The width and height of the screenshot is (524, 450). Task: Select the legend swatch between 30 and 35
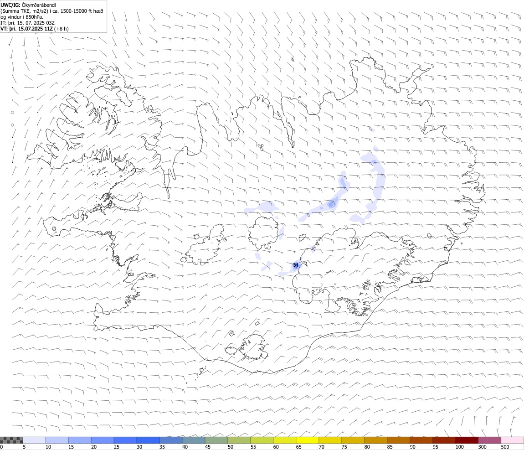[x=148, y=440]
